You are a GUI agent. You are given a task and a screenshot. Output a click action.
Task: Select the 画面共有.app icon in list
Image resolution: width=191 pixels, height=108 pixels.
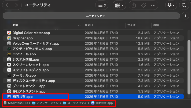(9, 97)
